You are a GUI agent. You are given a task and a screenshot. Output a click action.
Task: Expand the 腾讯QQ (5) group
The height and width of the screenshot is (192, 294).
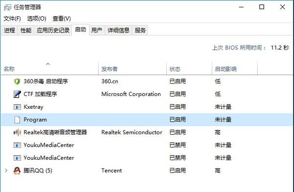coord(6,170)
